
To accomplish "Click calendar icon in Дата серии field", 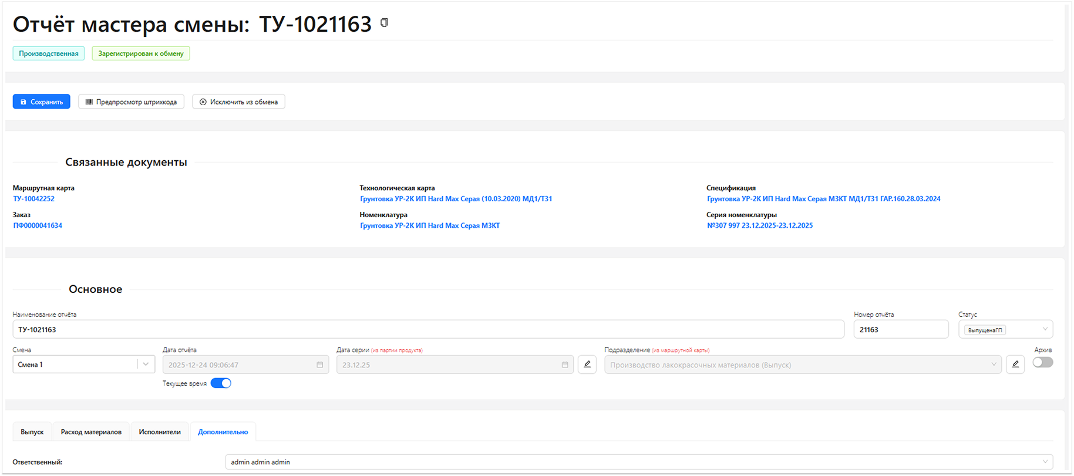I will point(565,364).
